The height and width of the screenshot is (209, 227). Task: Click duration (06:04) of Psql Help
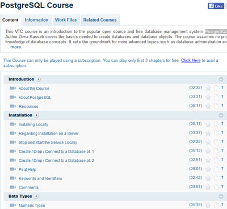pos(196,169)
